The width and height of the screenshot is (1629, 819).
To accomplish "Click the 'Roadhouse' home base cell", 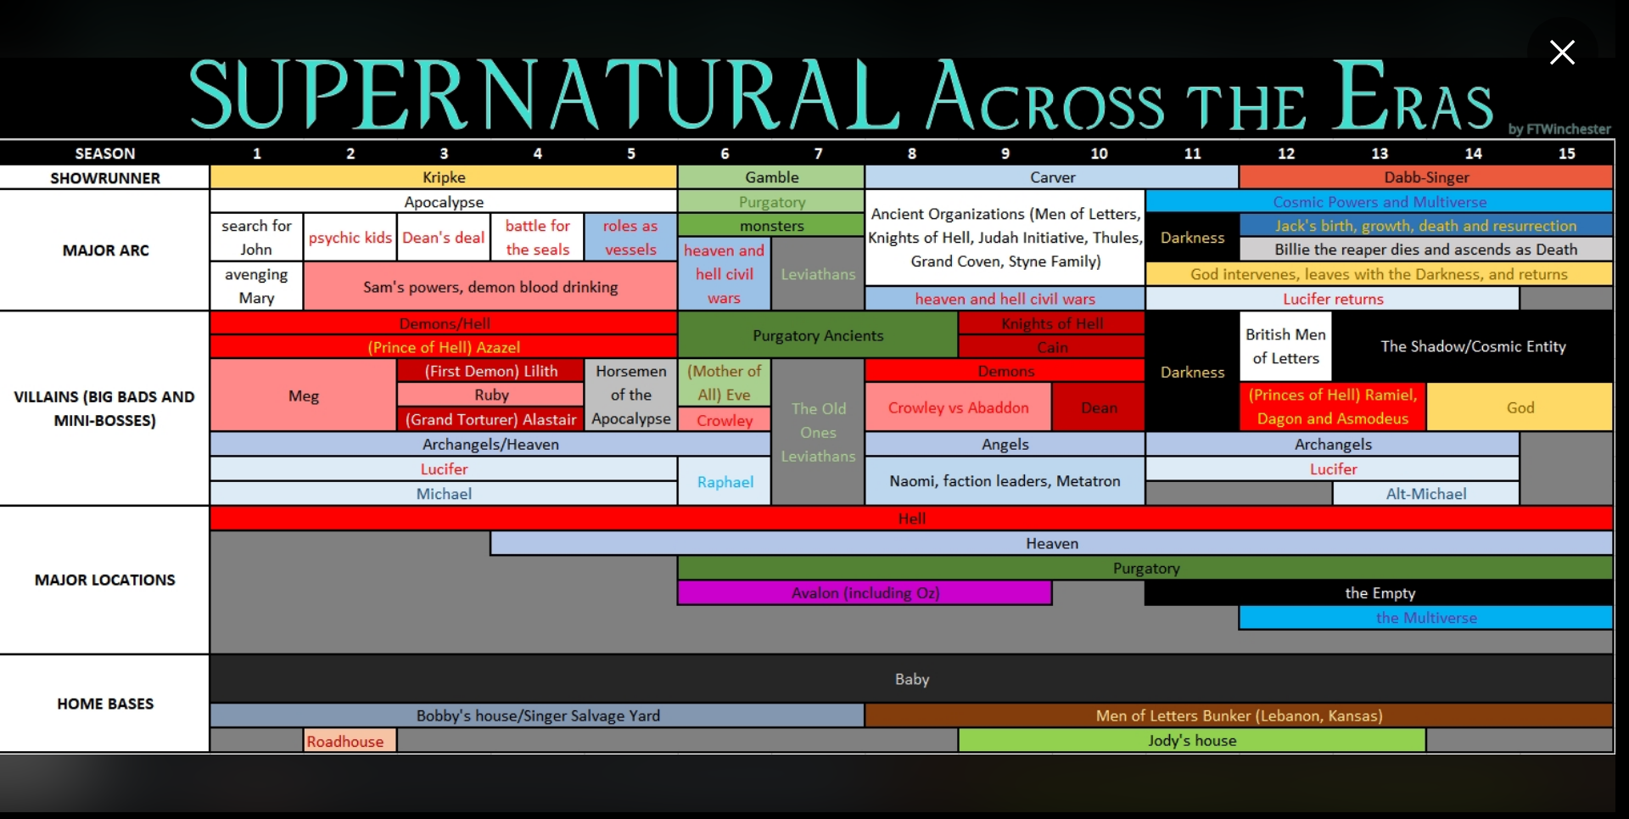I will click(350, 741).
